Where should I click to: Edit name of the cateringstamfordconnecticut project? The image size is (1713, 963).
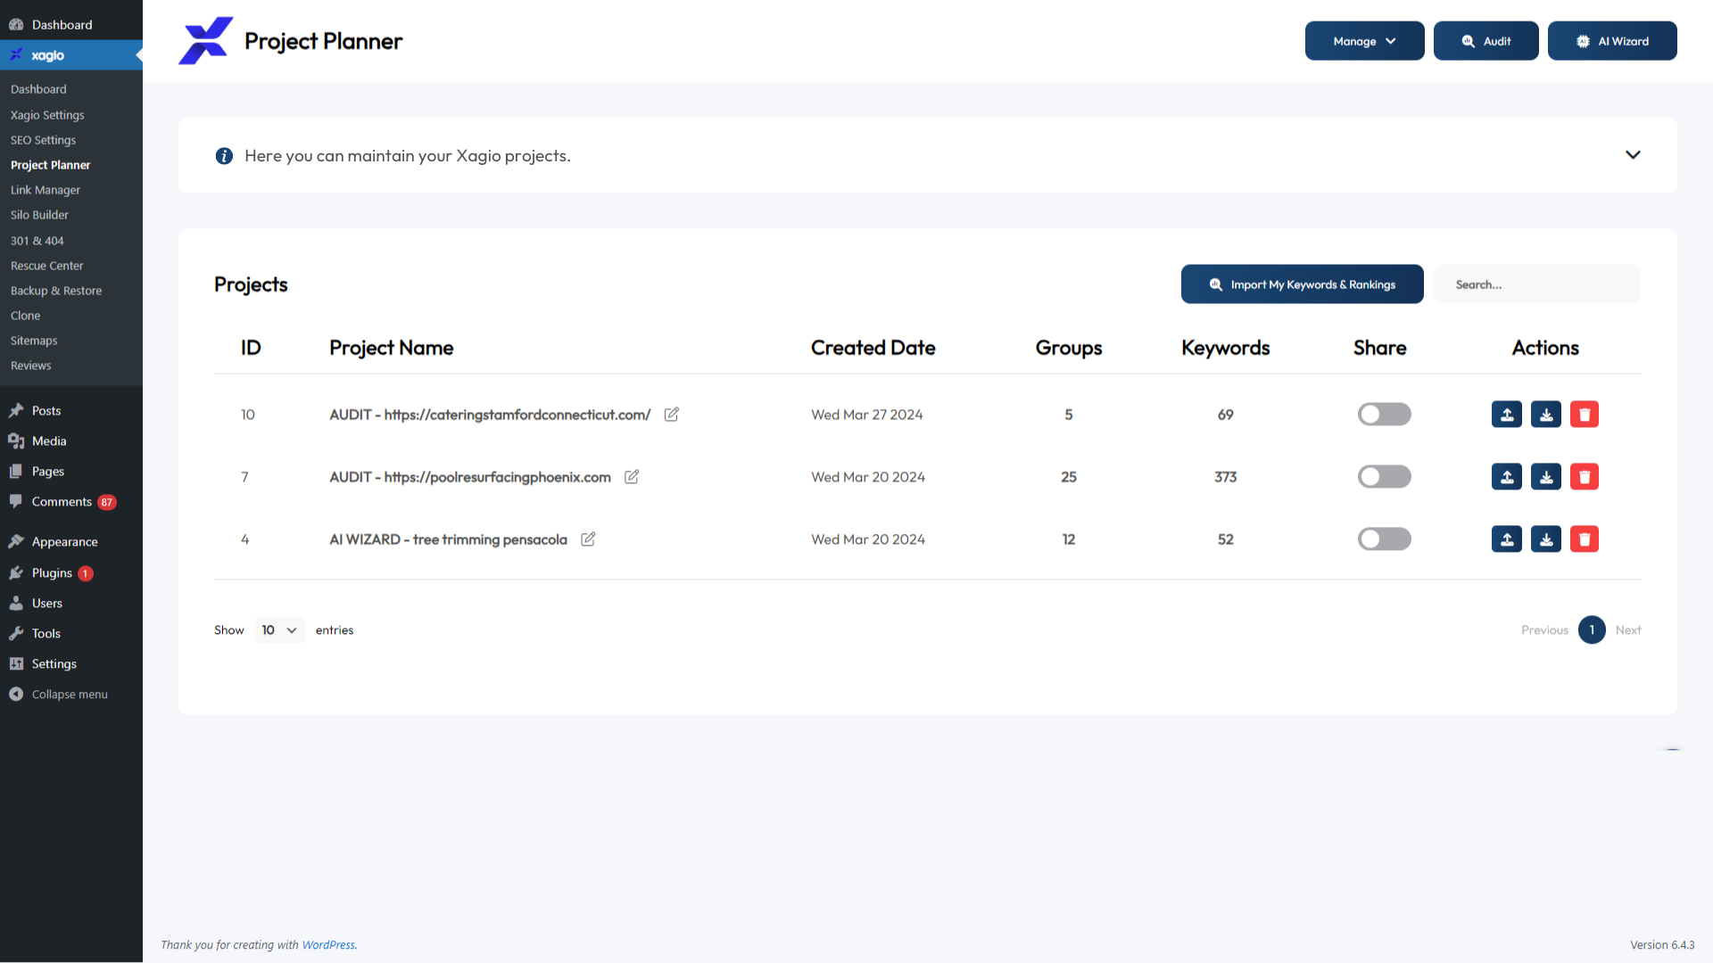(x=671, y=414)
